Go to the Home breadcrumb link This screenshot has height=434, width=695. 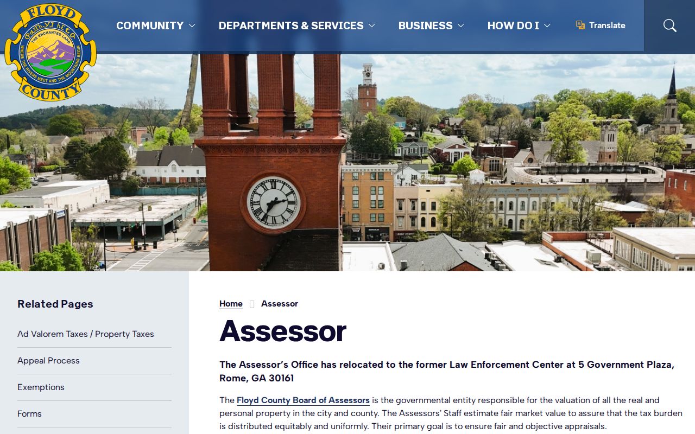click(231, 304)
